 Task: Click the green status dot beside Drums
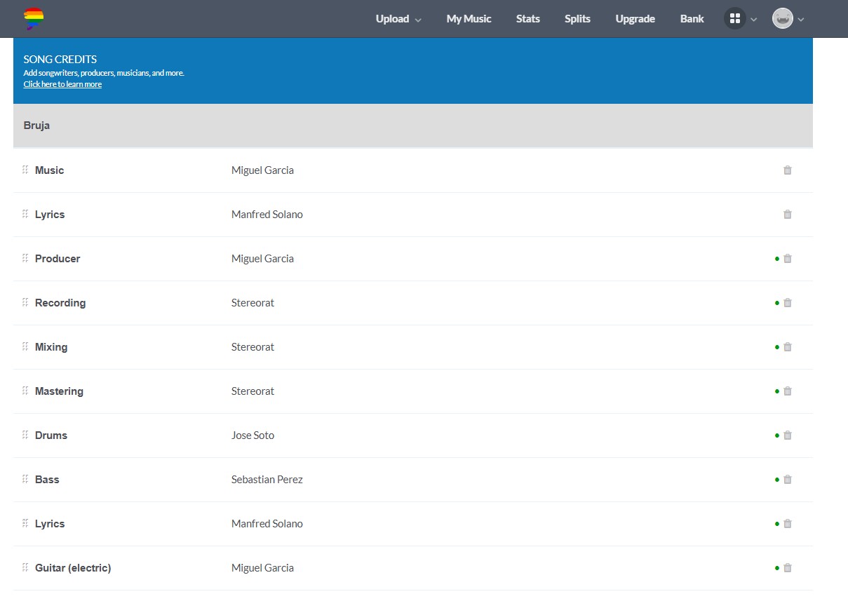tap(777, 435)
